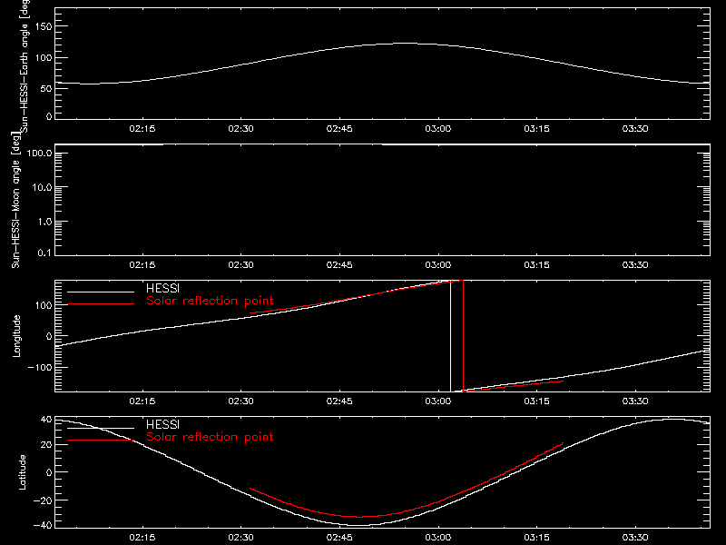
Task: Click the 50 tick label in Earth angle plot
Action: tap(46, 88)
